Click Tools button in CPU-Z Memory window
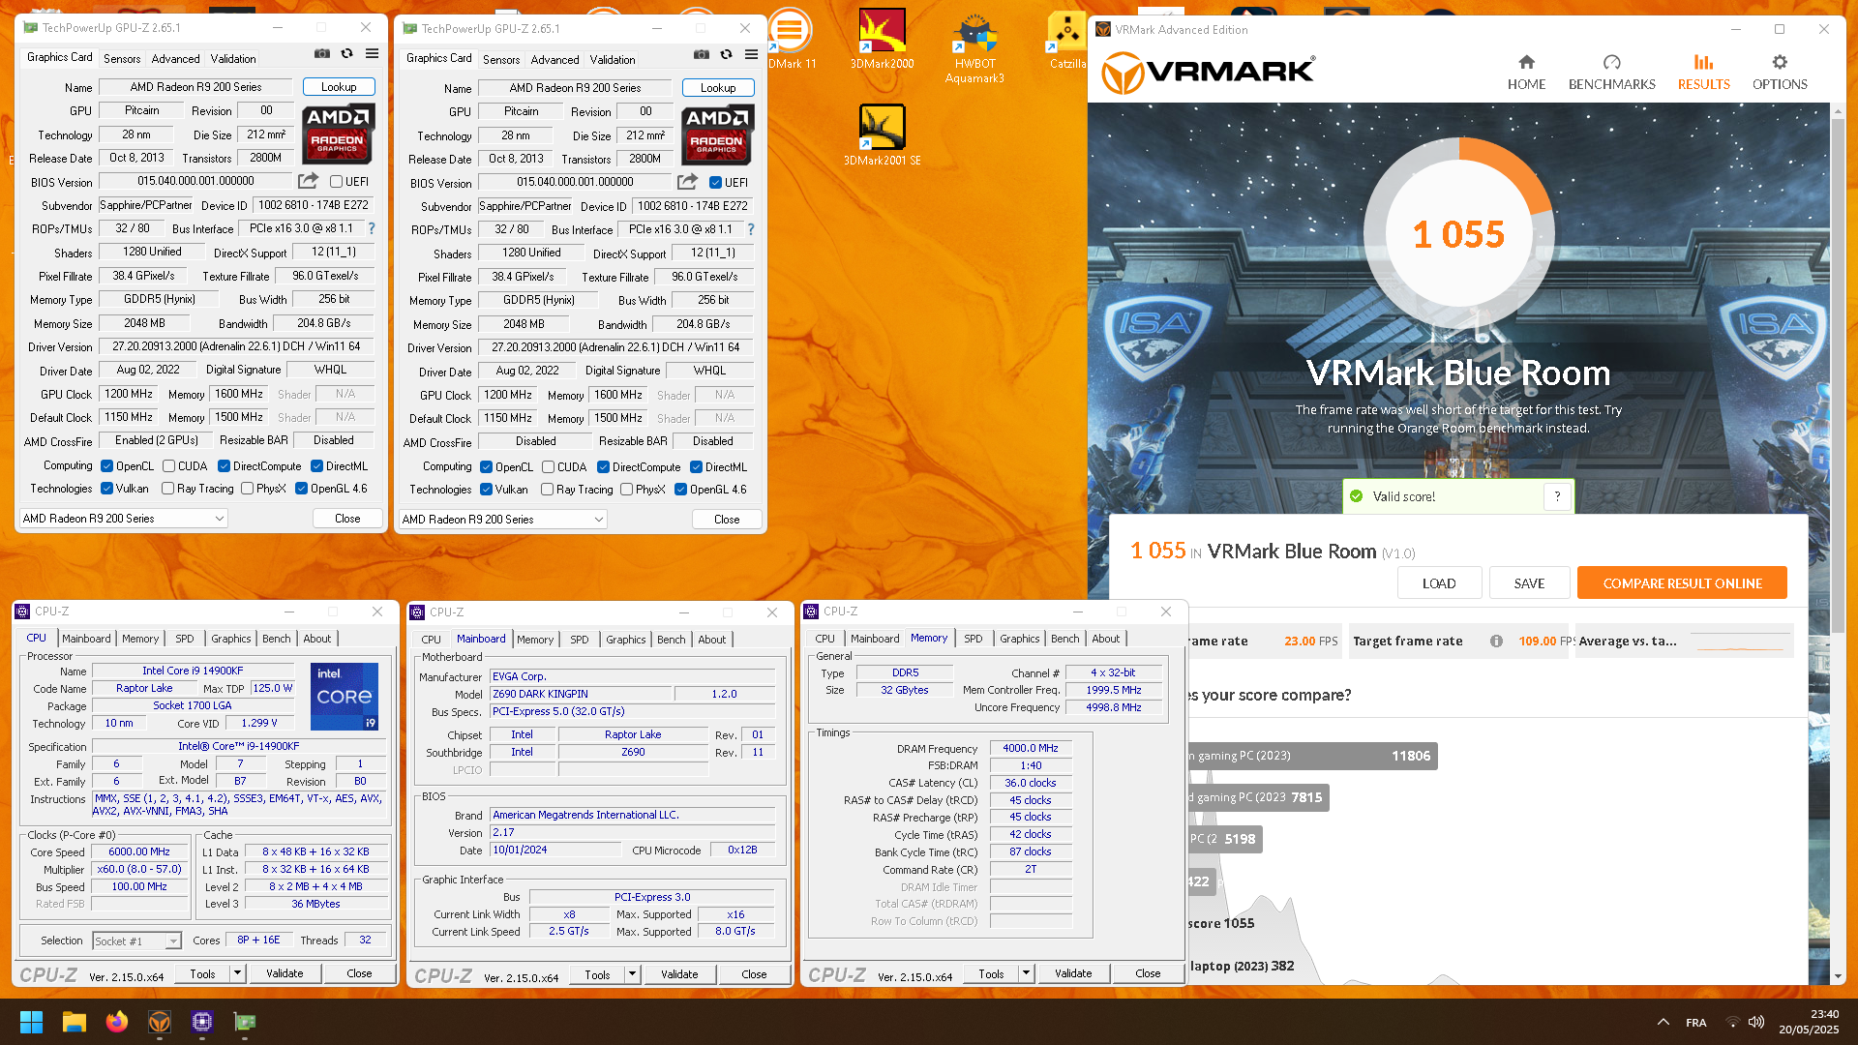The width and height of the screenshot is (1858, 1045). (x=991, y=973)
